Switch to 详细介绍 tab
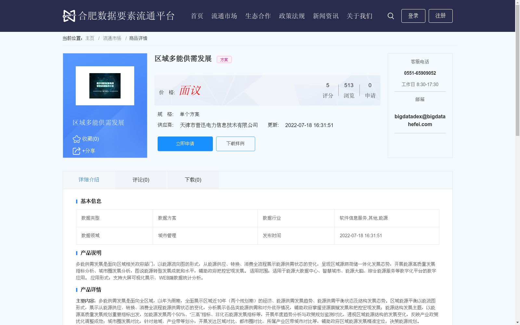 point(89,180)
